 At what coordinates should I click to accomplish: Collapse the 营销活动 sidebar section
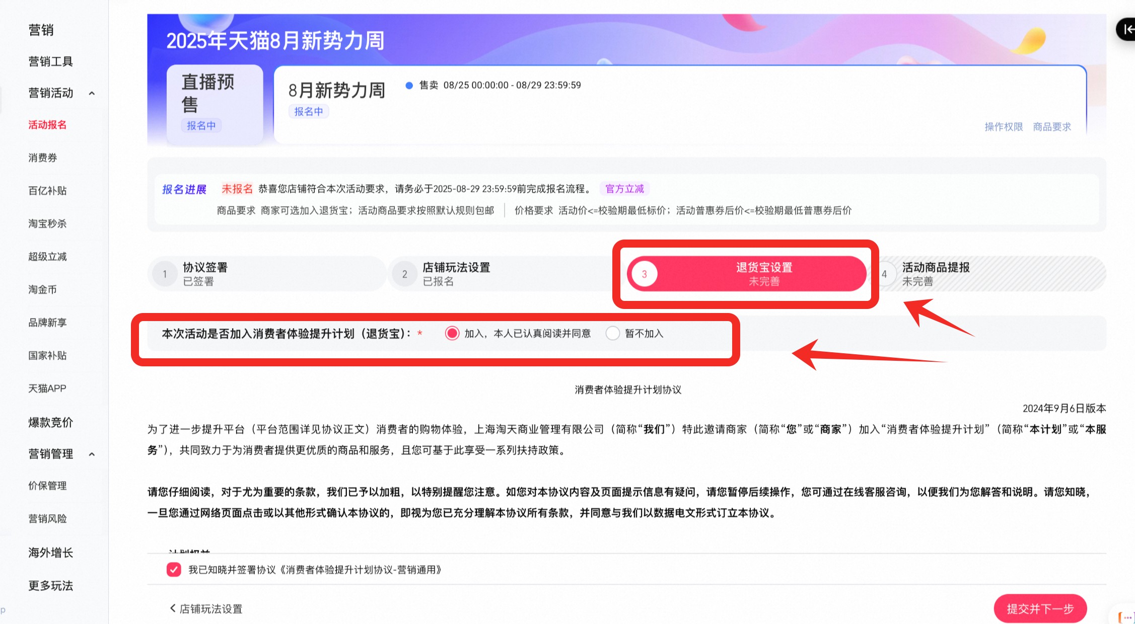92,93
